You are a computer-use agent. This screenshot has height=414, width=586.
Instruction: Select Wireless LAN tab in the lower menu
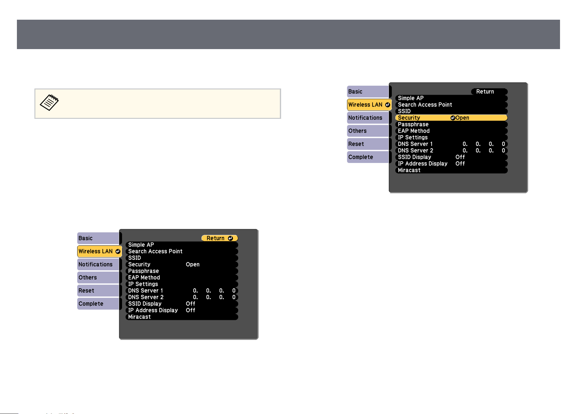coord(99,251)
